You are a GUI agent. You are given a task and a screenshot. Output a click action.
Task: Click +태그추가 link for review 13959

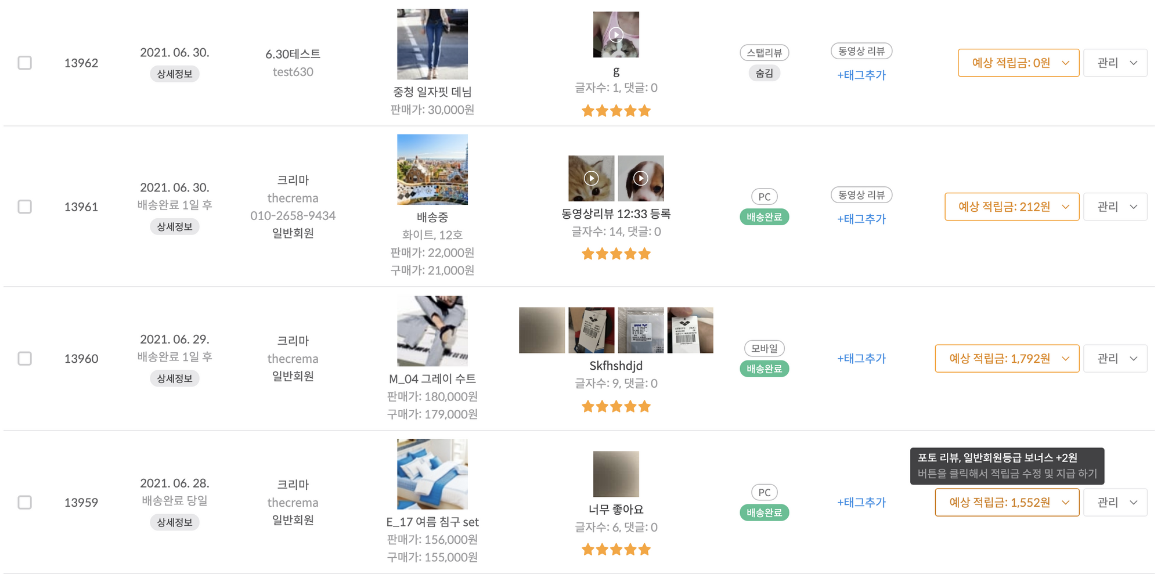pyautogui.click(x=861, y=502)
